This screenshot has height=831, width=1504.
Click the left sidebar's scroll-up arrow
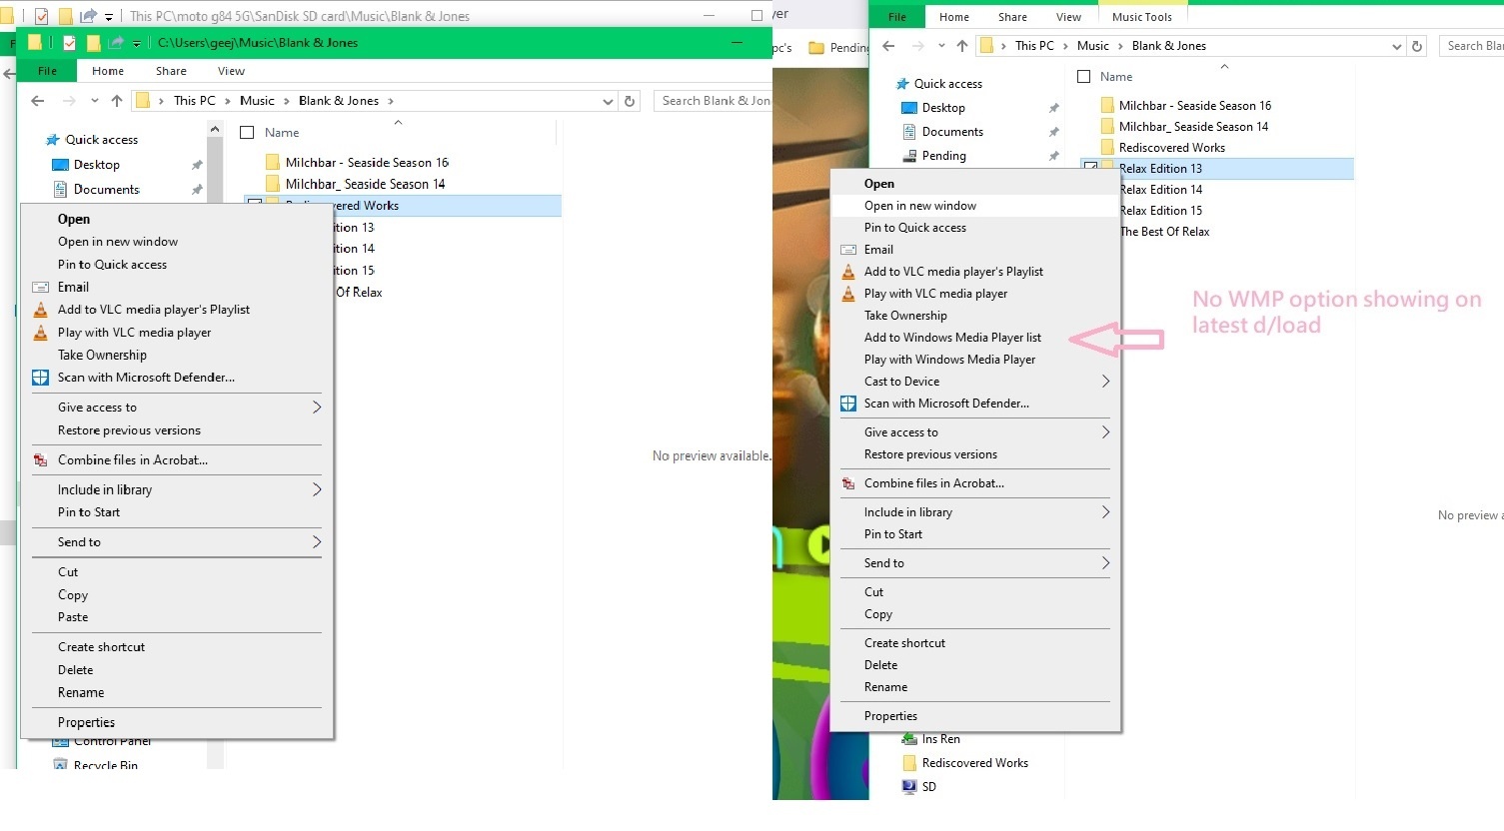coord(214,130)
